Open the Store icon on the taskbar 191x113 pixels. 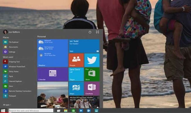73,111
